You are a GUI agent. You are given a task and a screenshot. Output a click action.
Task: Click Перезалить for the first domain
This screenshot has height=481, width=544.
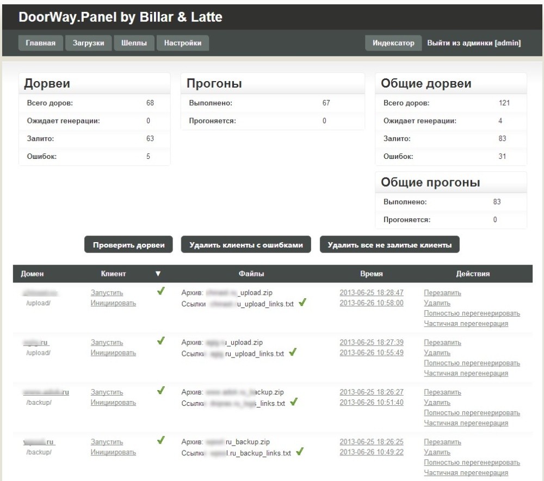click(x=442, y=293)
